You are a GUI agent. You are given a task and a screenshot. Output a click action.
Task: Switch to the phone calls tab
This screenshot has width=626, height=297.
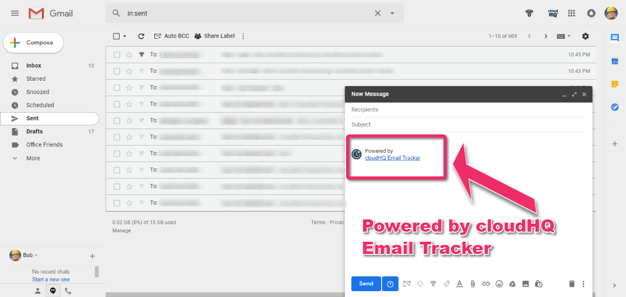click(68, 291)
